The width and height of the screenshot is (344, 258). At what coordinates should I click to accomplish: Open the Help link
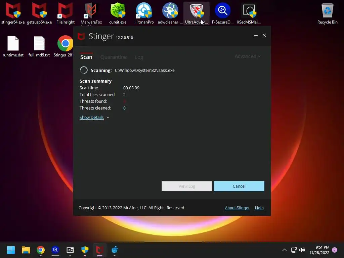pos(259,208)
